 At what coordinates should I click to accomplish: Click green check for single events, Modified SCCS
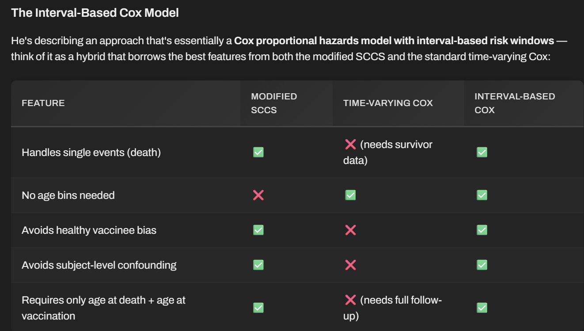click(258, 152)
